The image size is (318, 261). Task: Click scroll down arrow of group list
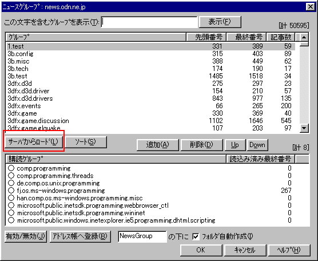point(304,128)
